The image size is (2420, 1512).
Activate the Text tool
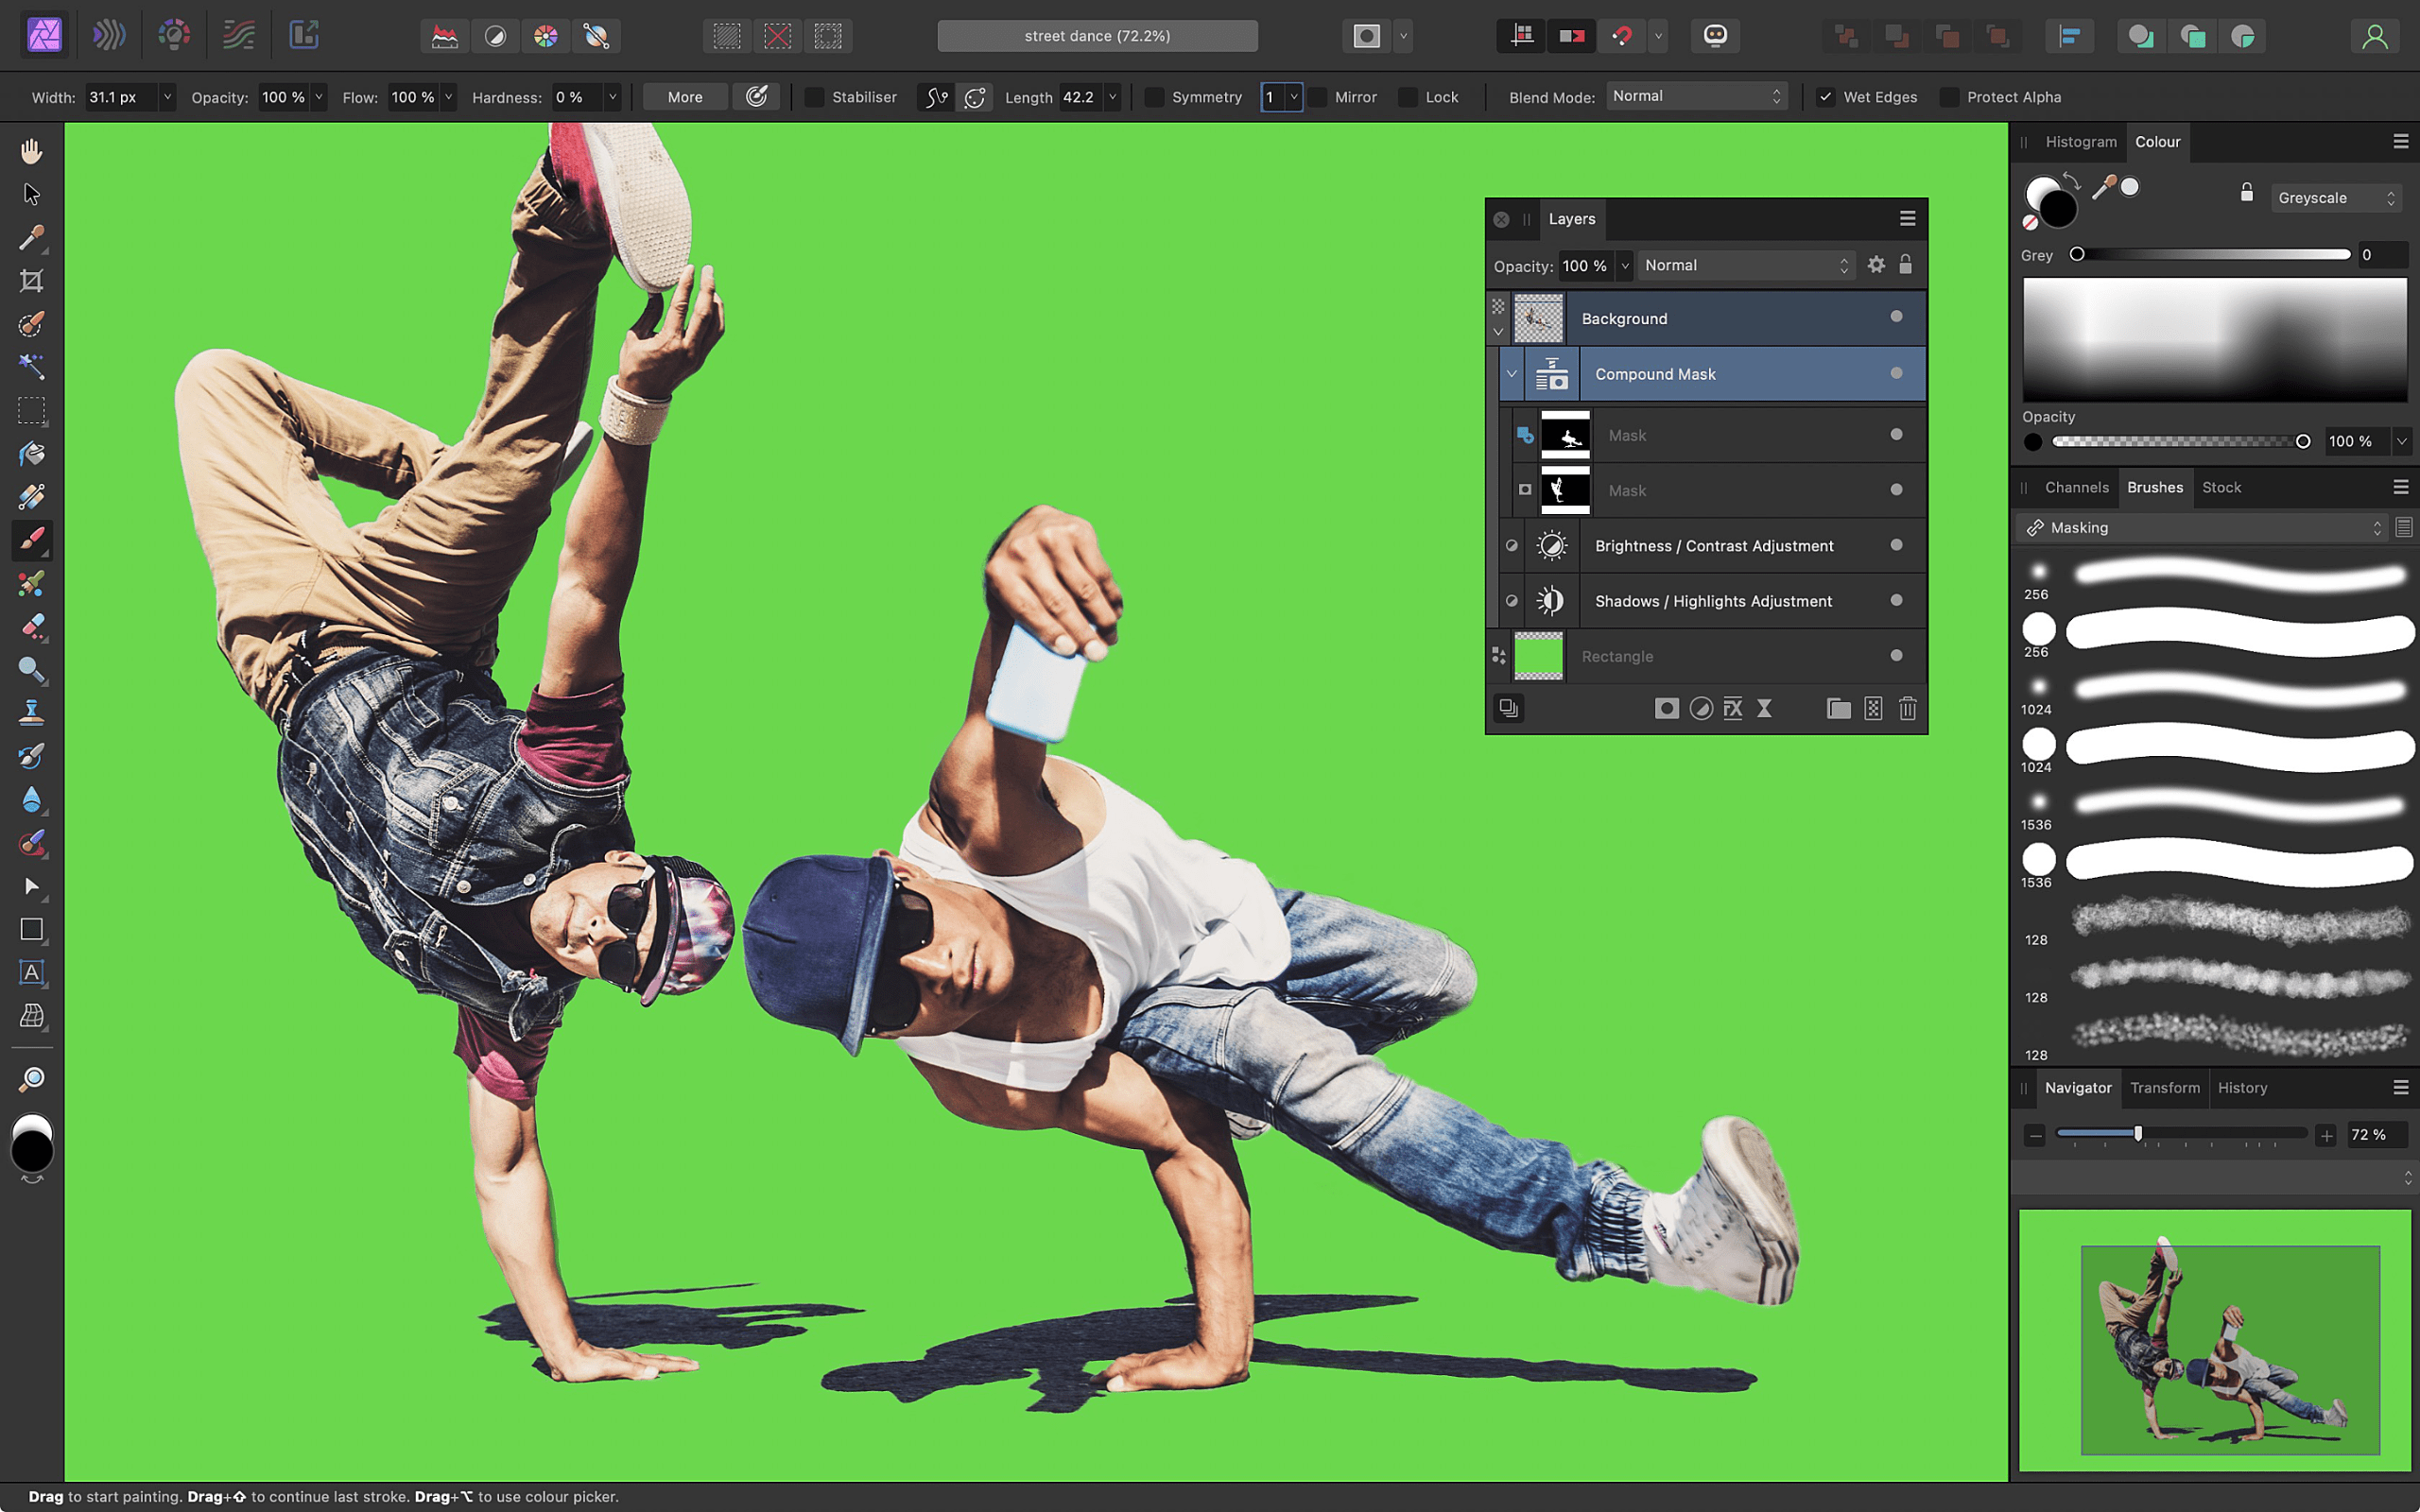31,972
